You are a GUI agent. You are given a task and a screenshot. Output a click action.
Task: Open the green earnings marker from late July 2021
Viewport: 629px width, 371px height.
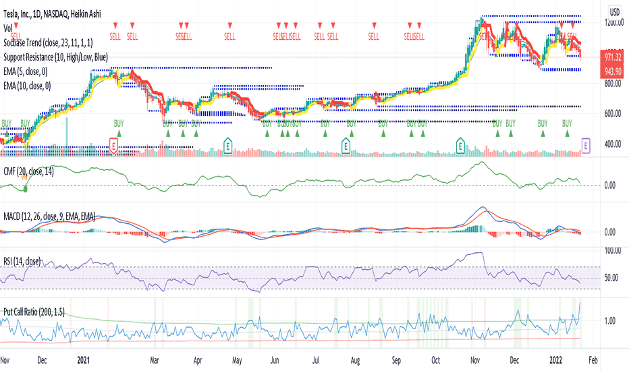click(x=346, y=145)
